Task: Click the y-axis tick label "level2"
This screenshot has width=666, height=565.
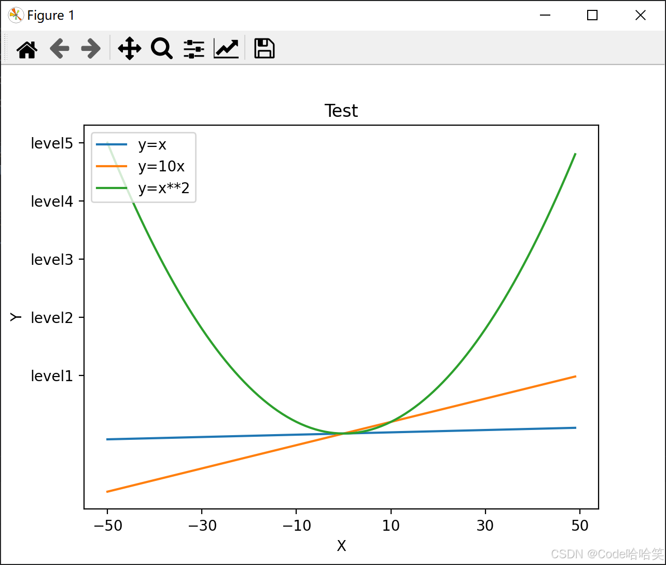Action: coord(52,318)
